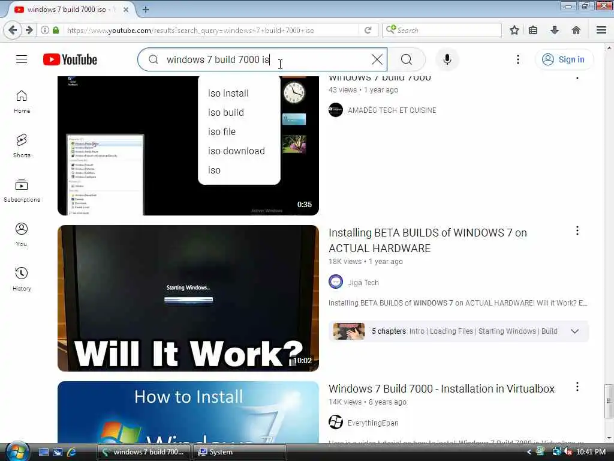
Task: Open options menu for Installing BETA BUILDS video
Action: click(x=577, y=230)
